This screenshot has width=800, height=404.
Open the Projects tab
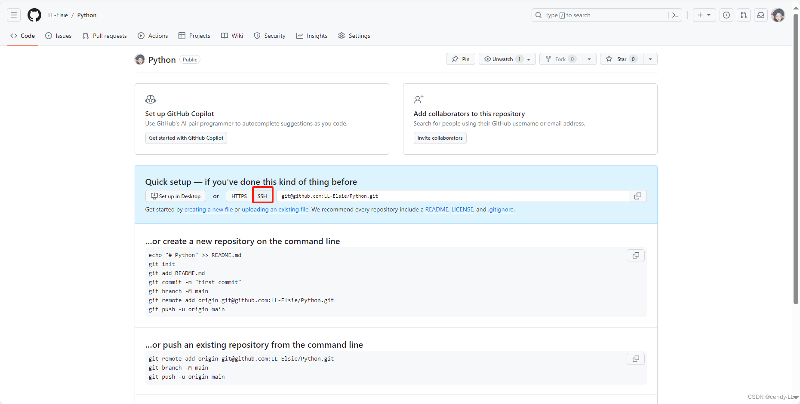tap(194, 36)
